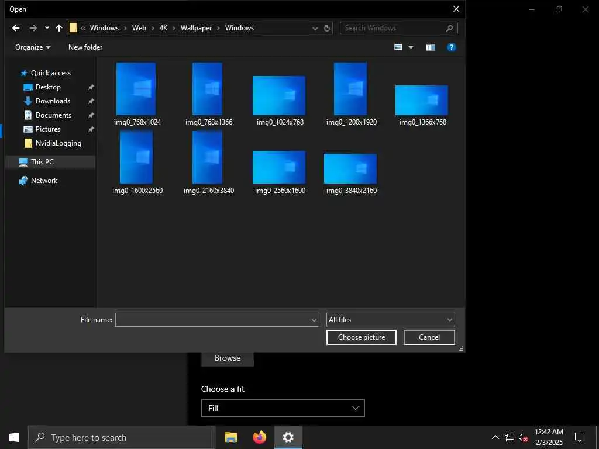Select the Wallpaper breadcrumb segment
The image size is (599, 449).
coord(196,28)
